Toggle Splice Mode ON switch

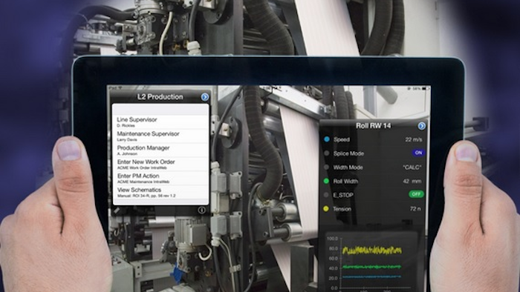point(418,153)
